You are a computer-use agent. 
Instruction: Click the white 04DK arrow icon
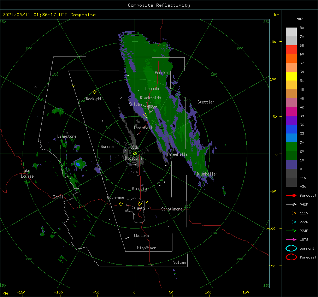(291, 204)
